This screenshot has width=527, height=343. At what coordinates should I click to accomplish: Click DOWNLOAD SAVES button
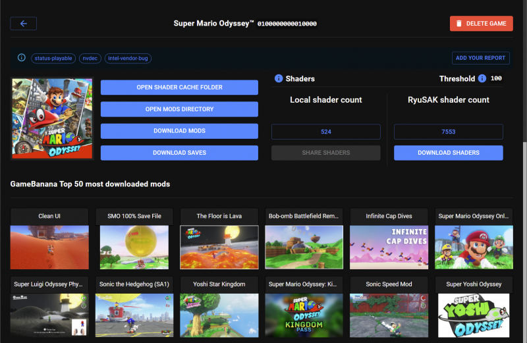tap(179, 153)
